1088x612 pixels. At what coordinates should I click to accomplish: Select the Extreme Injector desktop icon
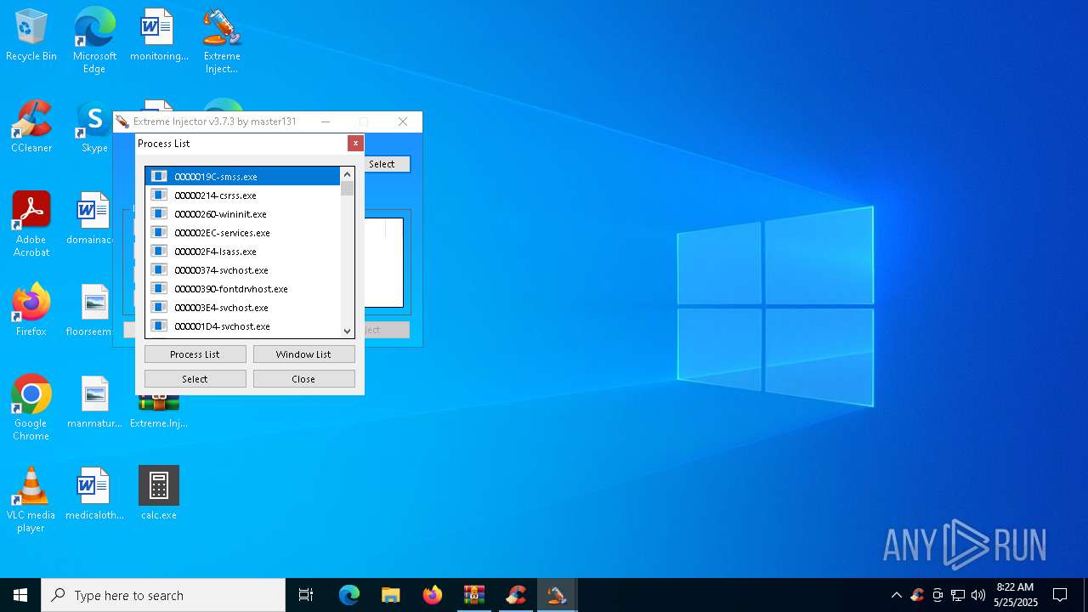point(222,40)
